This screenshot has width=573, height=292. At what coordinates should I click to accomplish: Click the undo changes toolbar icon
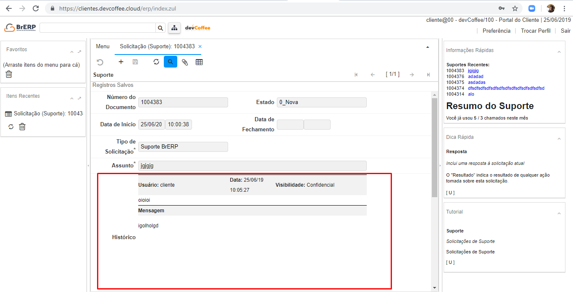(x=100, y=62)
